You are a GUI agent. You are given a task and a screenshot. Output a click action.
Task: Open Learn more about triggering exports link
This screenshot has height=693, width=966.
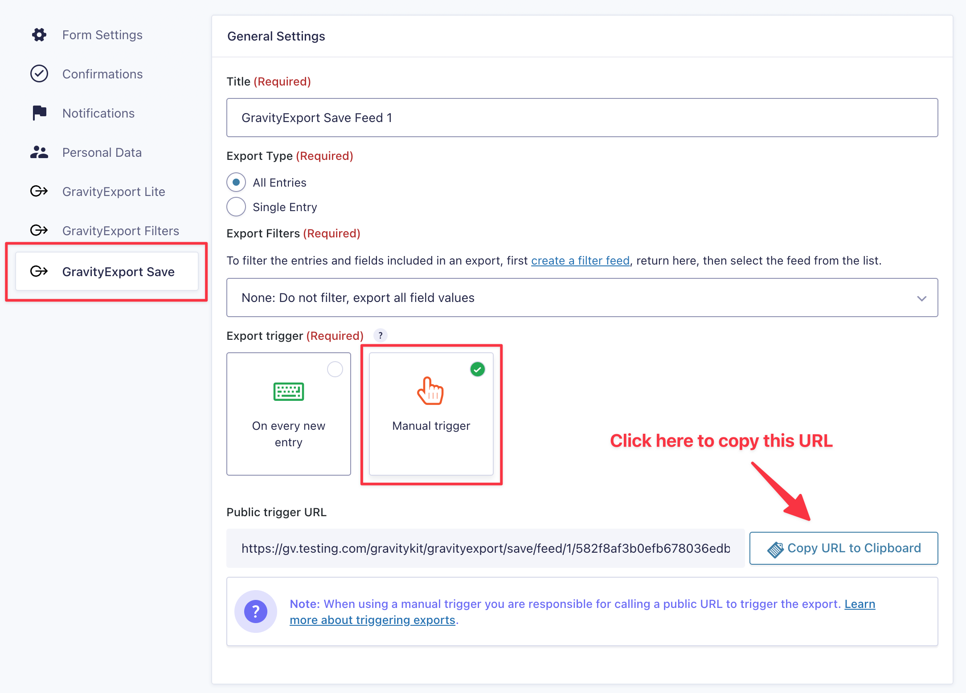(372, 620)
